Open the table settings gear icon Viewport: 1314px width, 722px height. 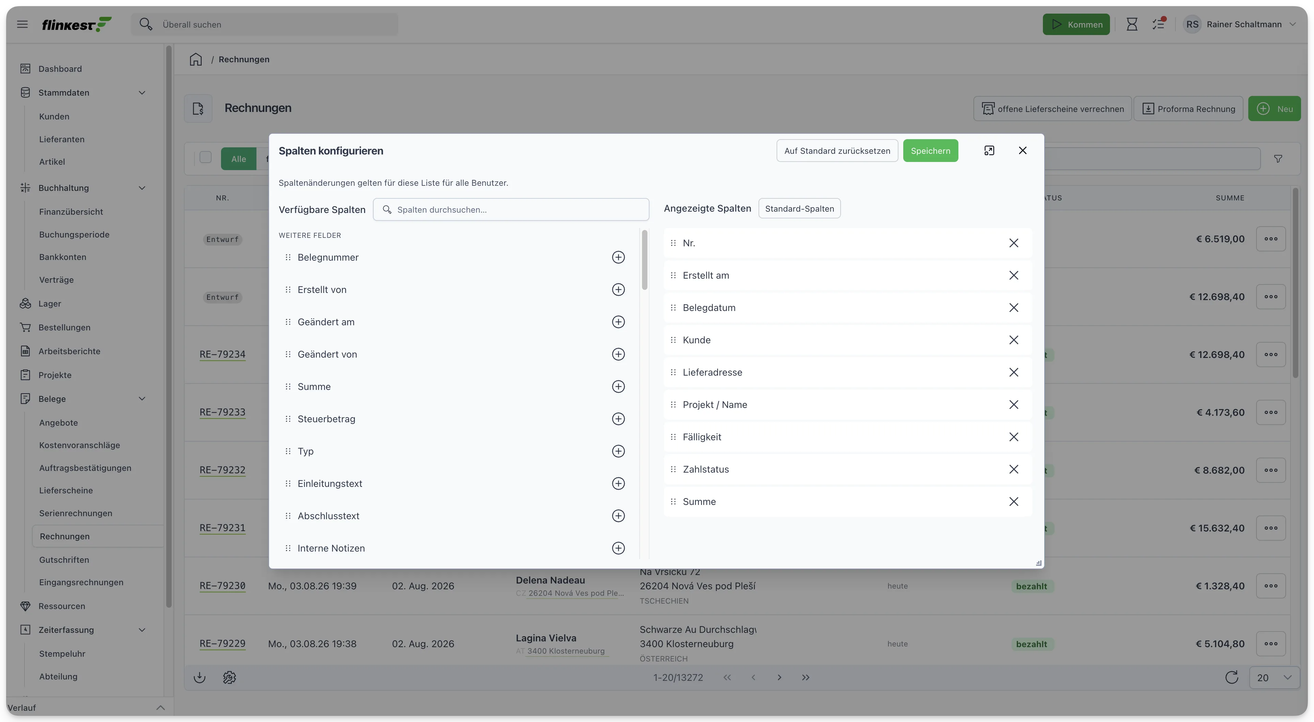(x=230, y=677)
